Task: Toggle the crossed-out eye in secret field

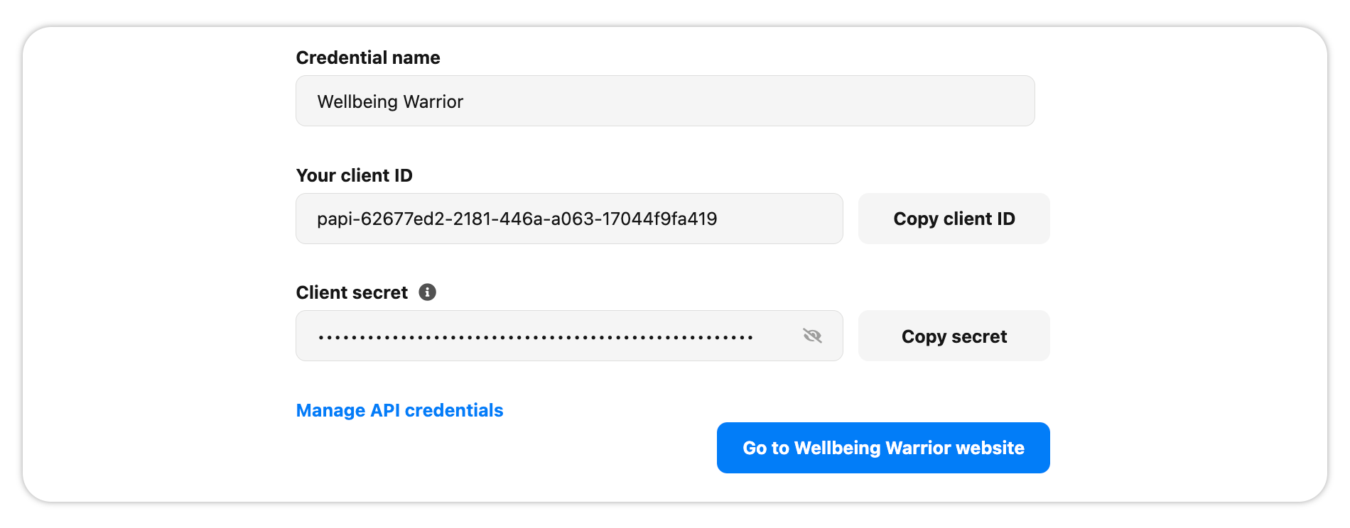Action: point(812,336)
